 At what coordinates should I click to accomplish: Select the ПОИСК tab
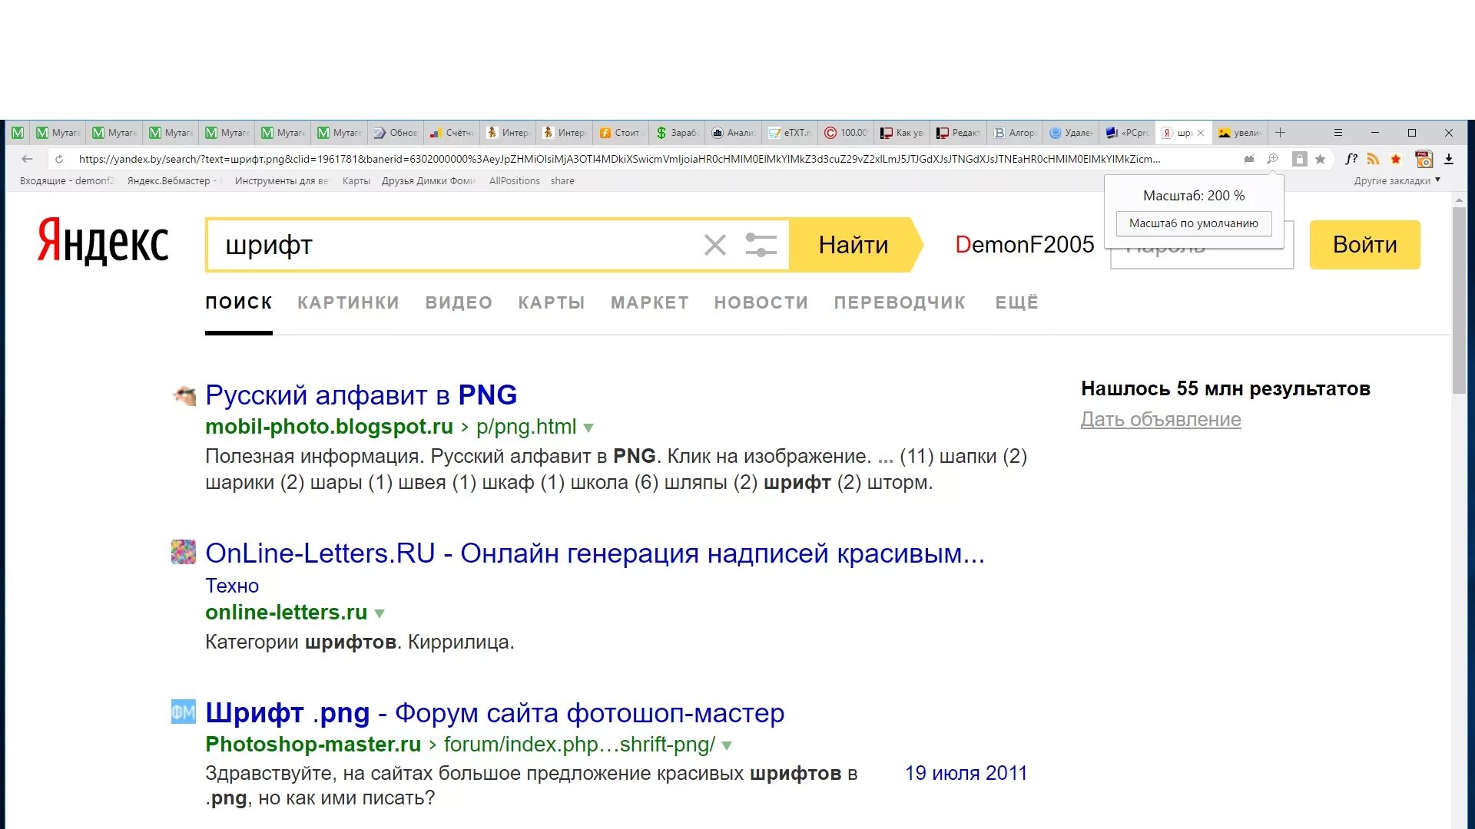click(239, 302)
